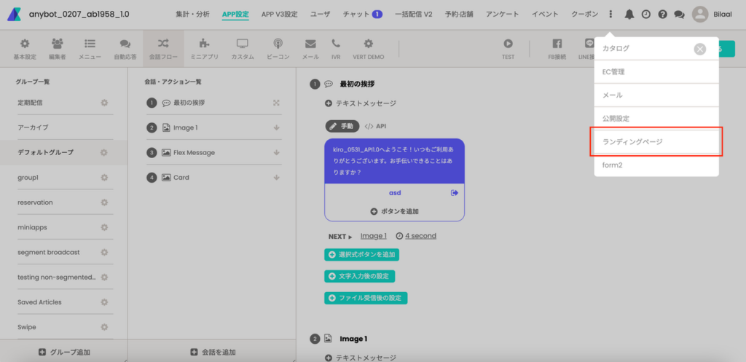Click the グループ追加 button

pos(64,353)
